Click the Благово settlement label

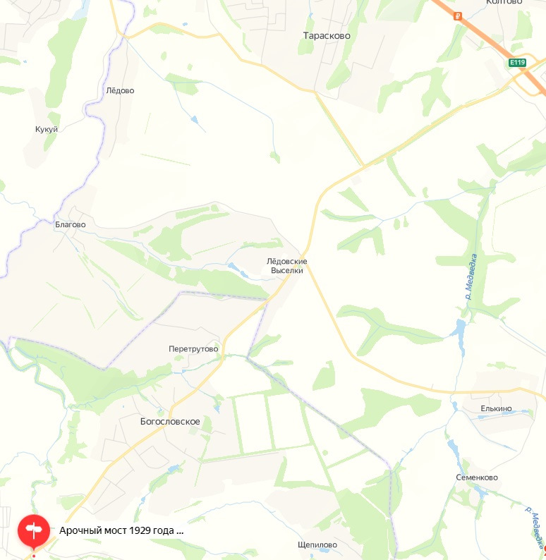pyautogui.click(x=71, y=225)
